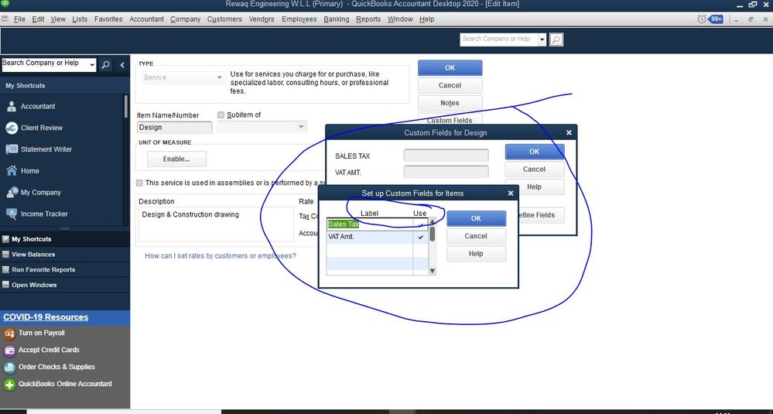Click the QuickBooks logo in the title bar
773x414 pixels.
point(5,5)
